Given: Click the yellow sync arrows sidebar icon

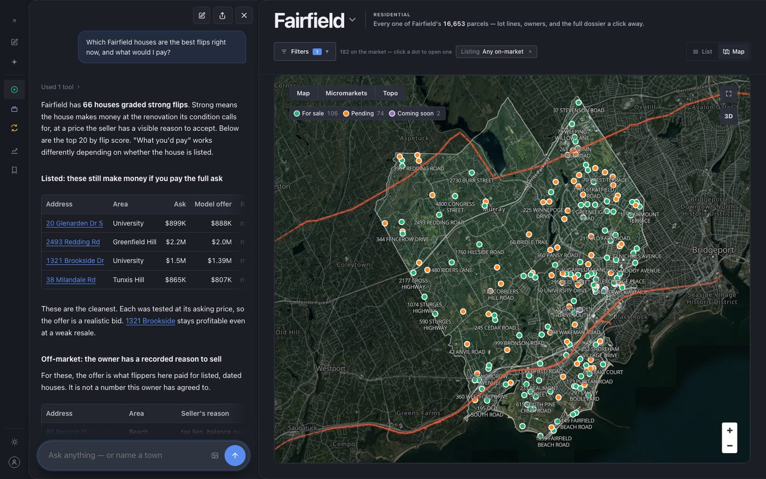Looking at the screenshot, I should [x=14, y=128].
